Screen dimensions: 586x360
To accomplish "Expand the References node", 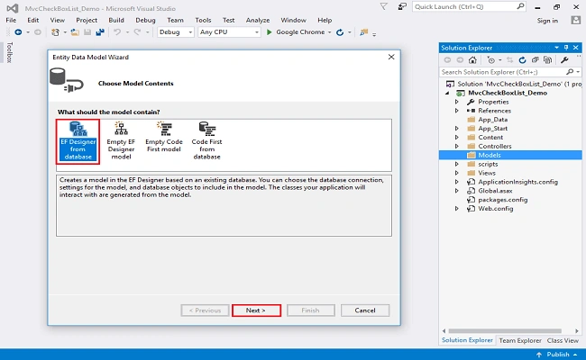I will click(457, 111).
